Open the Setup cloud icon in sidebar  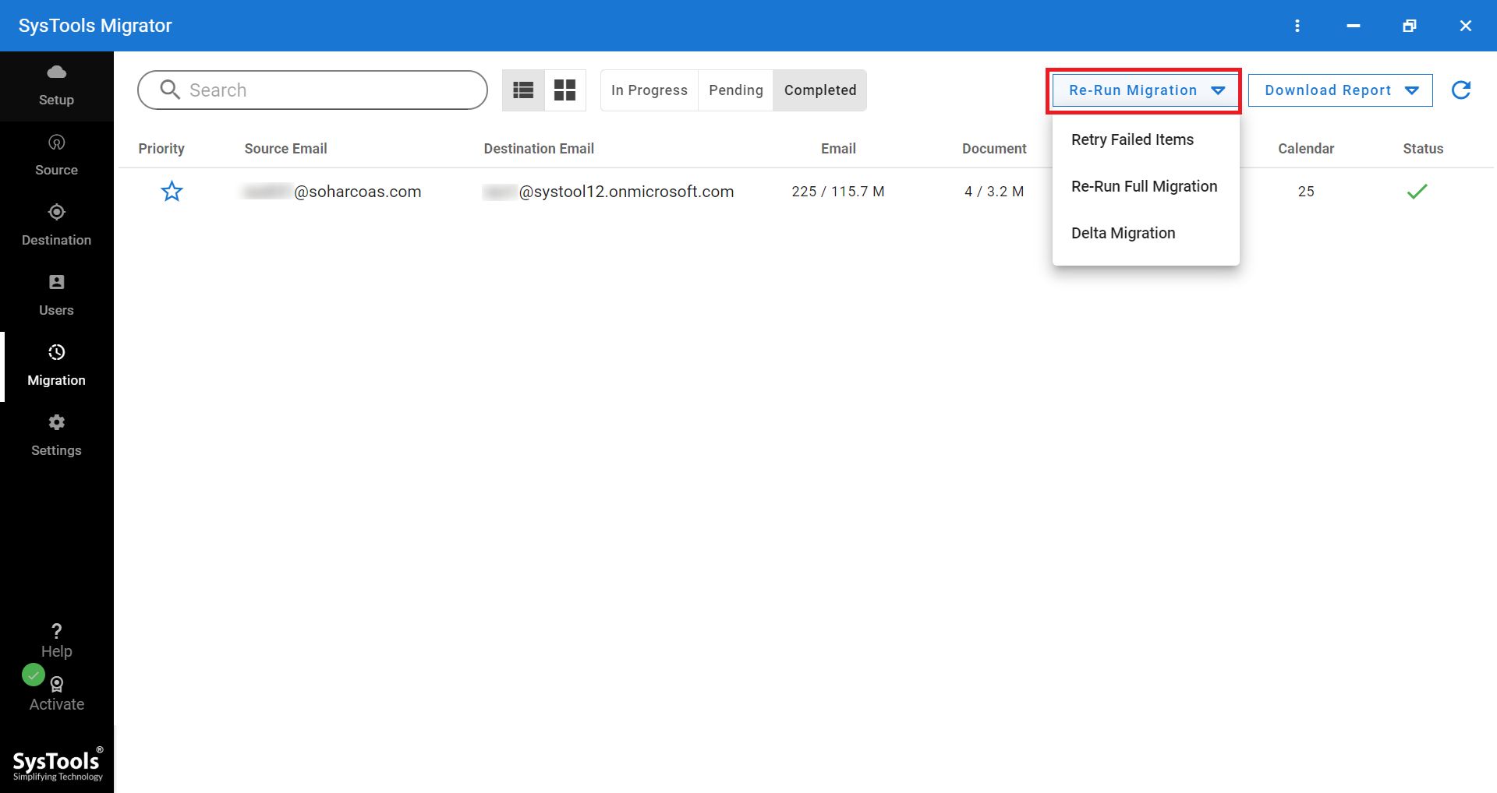56,72
